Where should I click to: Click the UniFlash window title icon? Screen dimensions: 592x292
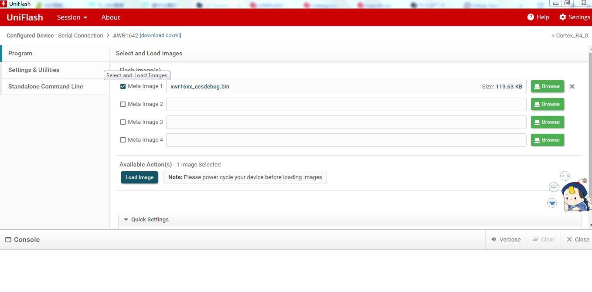pos(4,3)
